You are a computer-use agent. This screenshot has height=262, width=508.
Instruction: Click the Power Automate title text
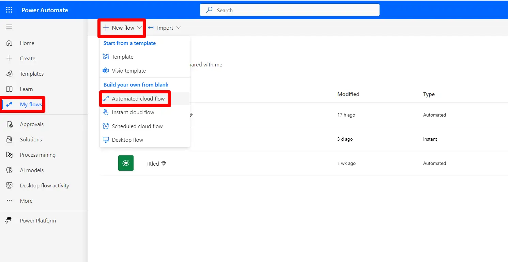tap(45, 10)
